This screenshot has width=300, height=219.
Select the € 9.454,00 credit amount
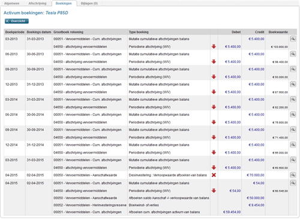click(256, 205)
